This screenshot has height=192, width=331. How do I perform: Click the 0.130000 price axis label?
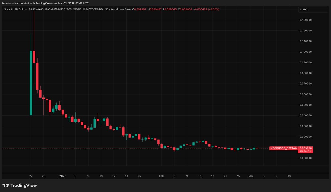(305, 20)
